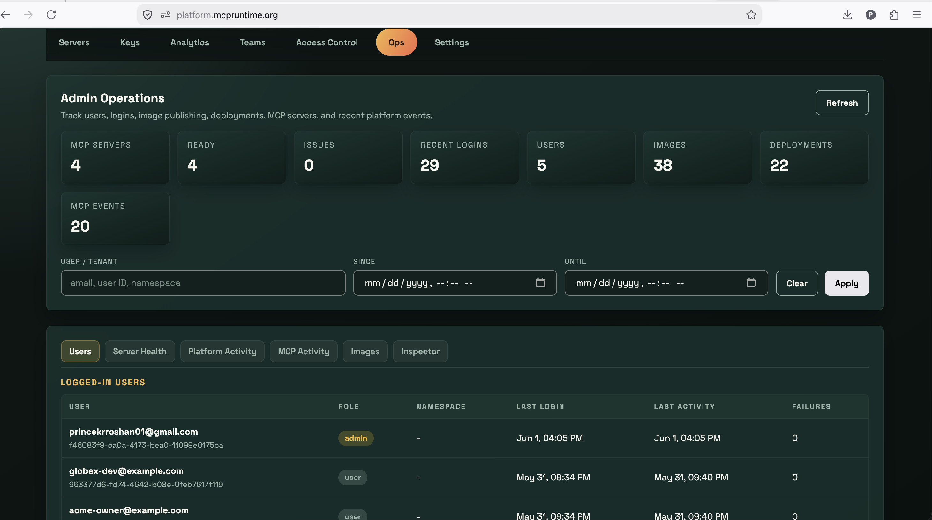Viewport: 932px width, 520px height.
Task: Click the Logged-In Users section heading
Action: [103, 382]
